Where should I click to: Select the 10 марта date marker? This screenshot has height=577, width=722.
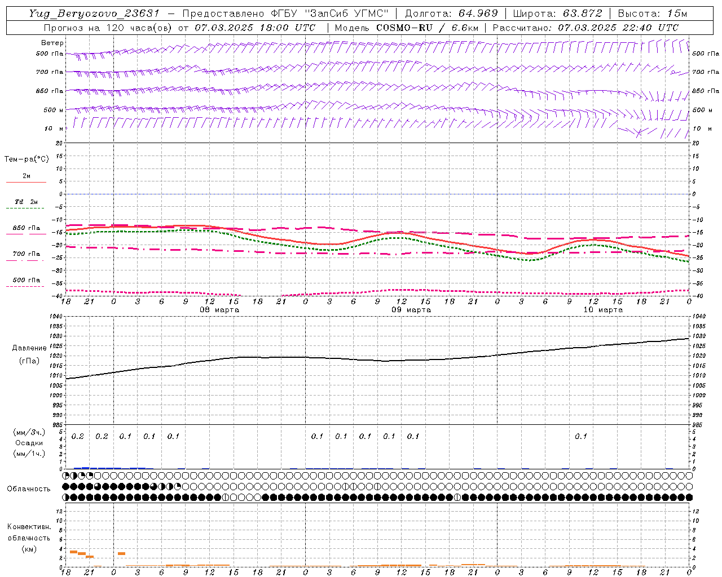603,310
